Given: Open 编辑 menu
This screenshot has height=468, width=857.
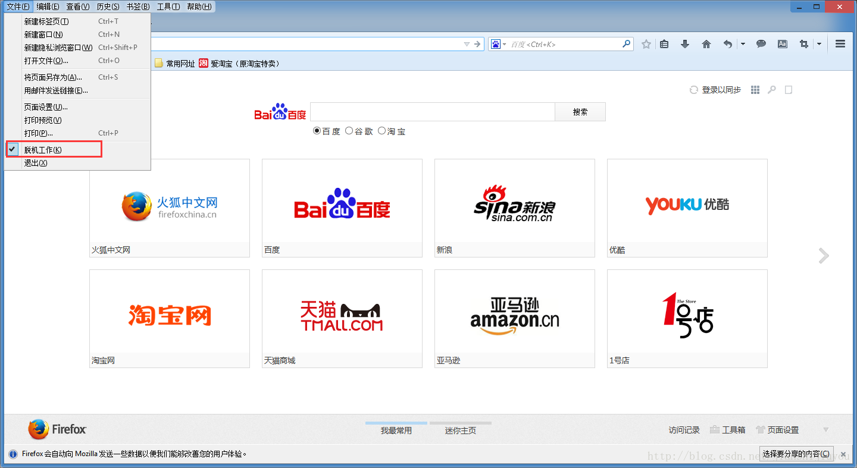Looking at the screenshot, I should coord(48,7).
